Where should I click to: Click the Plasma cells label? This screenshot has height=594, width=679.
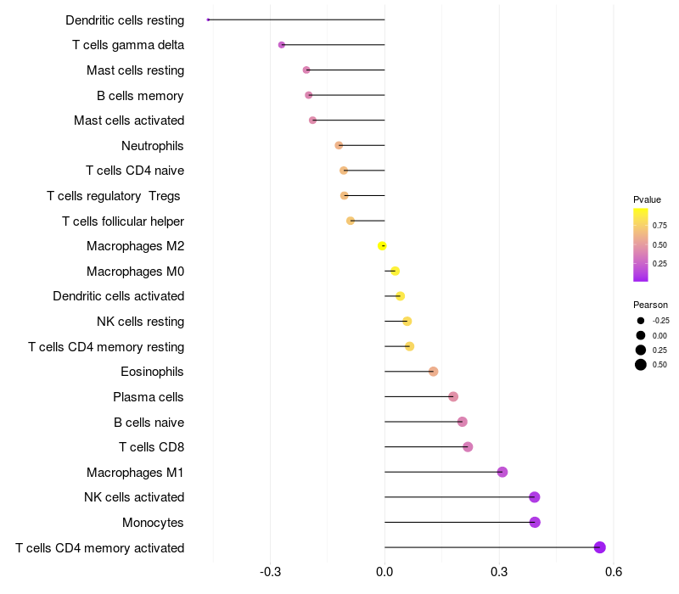149,397
